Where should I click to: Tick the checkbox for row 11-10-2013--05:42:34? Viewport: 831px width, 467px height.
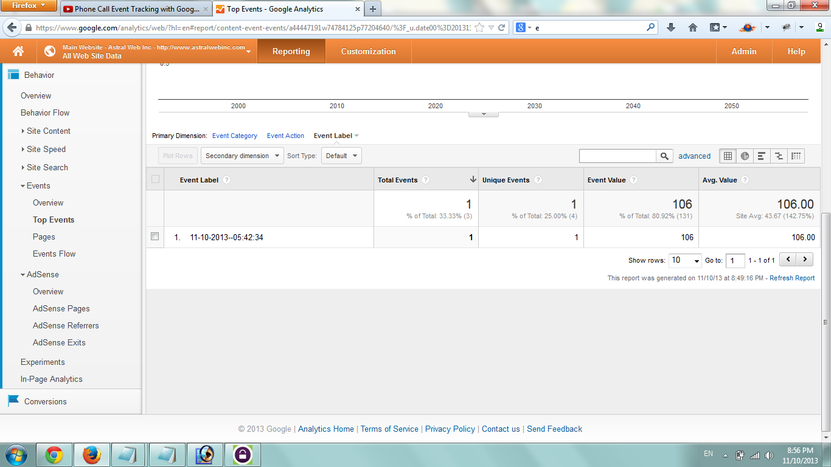tap(155, 237)
